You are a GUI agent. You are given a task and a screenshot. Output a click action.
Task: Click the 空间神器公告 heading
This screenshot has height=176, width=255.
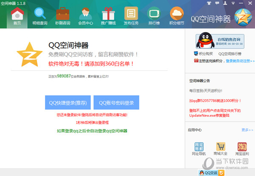click(x=200, y=81)
